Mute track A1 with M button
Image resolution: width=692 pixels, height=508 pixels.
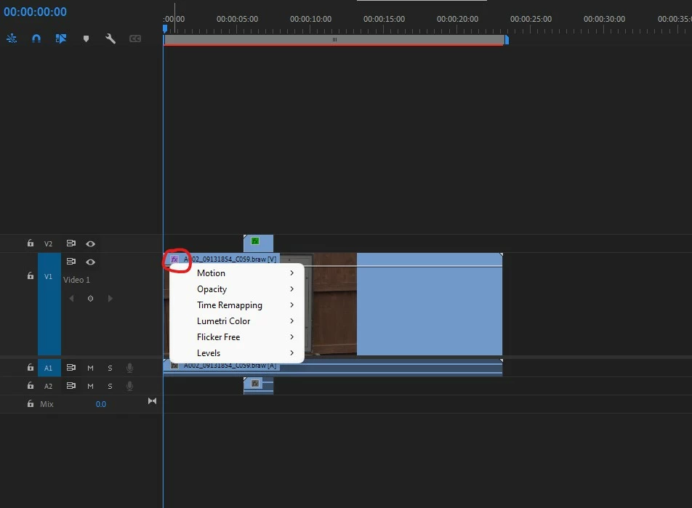pos(90,368)
